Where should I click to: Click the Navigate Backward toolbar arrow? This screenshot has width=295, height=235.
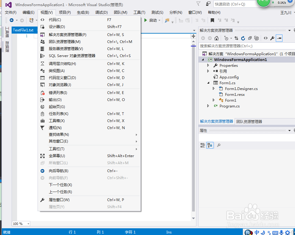pyautogui.click(x=12, y=20)
